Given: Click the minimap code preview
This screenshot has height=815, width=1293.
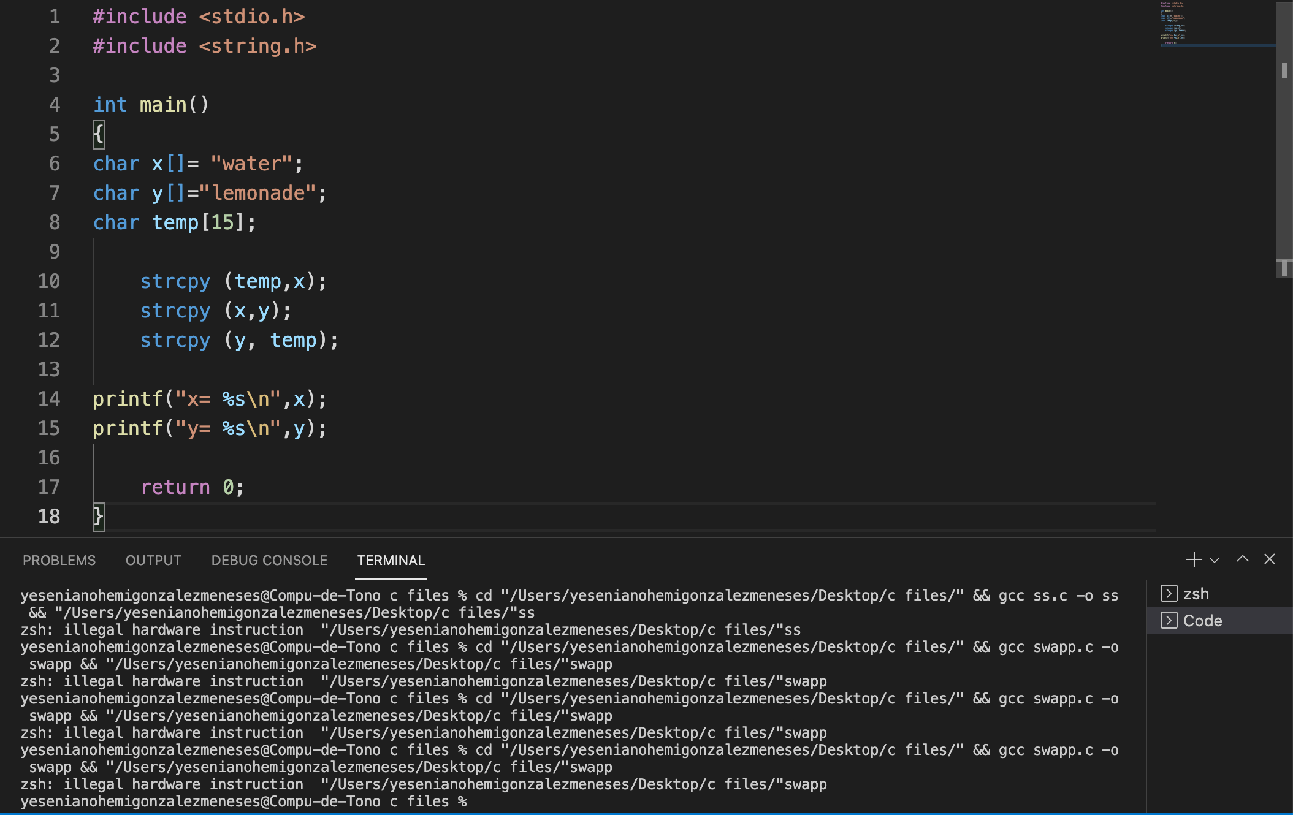Looking at the screenshot, I should [x=1173, y=25].
